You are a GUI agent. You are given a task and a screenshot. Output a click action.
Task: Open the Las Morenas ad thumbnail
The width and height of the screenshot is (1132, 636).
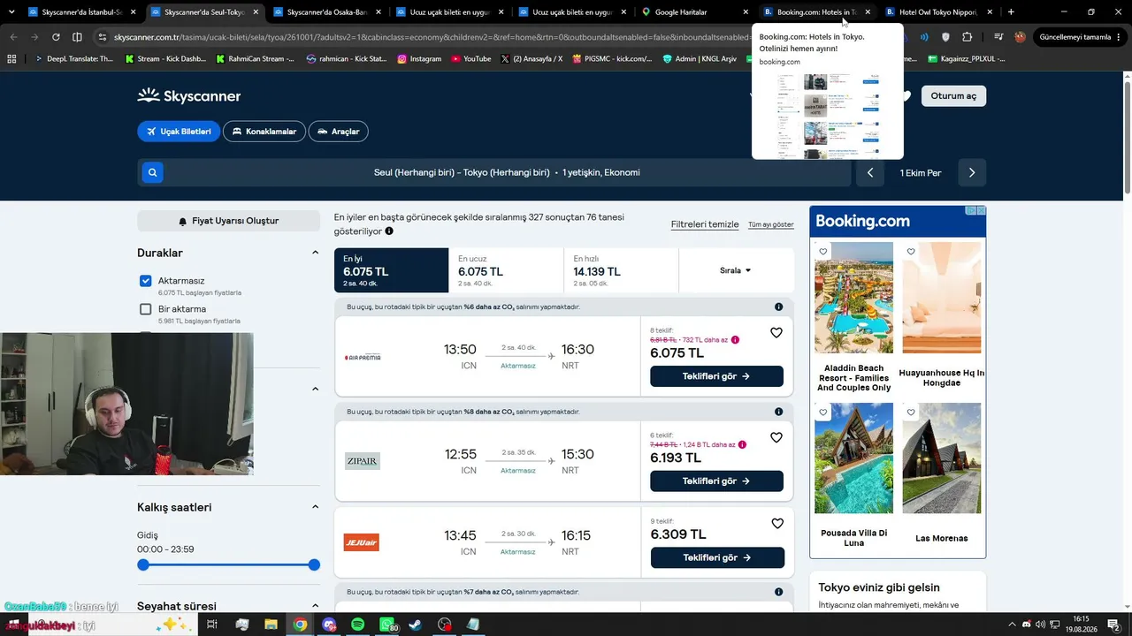pos(942,458)
